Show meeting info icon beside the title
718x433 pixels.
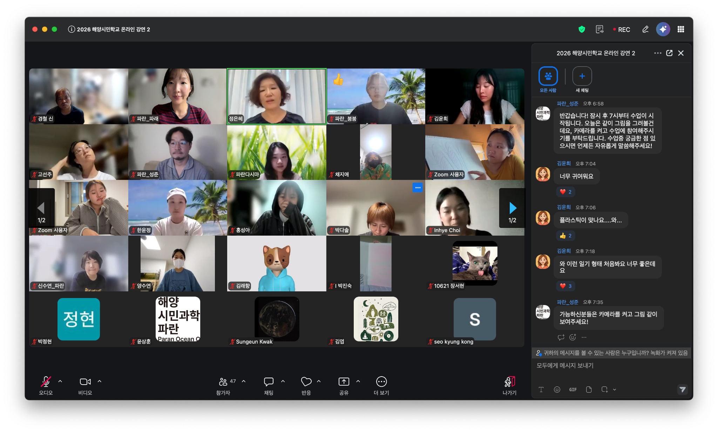point(72,29)
